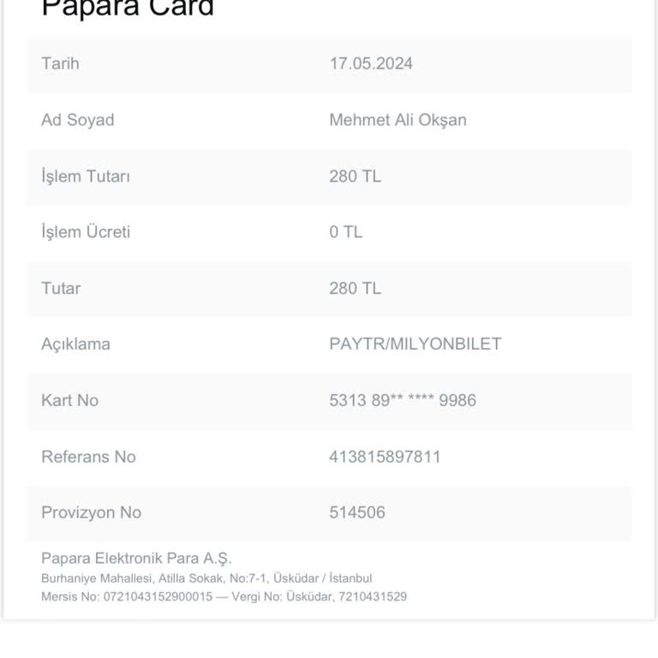The width and height of the screenshot is (658, 658).
Task: Click the Açıklama label
Action: point(75,344)
